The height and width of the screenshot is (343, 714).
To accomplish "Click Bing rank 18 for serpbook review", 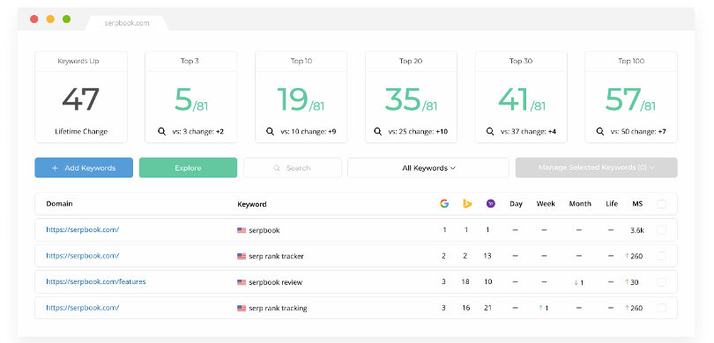I will pos(465,281).
